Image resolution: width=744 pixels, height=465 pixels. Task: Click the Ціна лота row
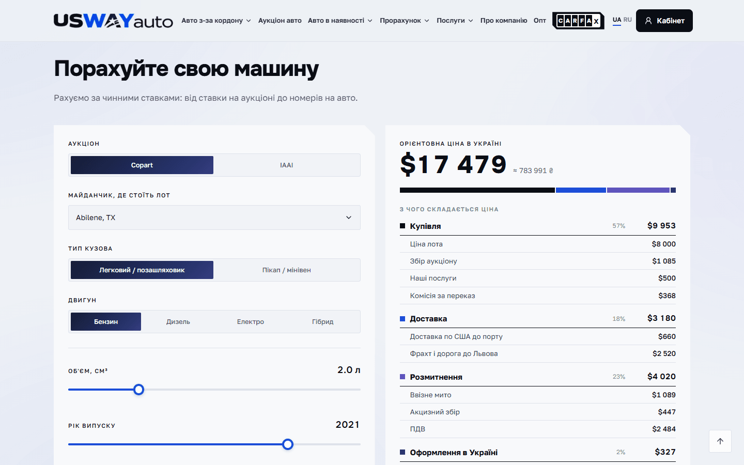pyautogui.click(x=538, y=244)
